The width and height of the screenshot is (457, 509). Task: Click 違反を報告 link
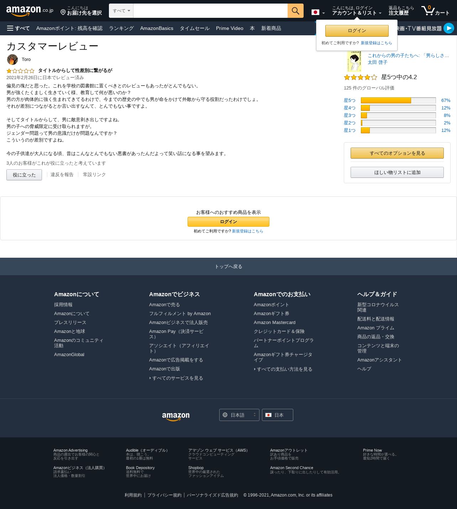coord(62,175)
